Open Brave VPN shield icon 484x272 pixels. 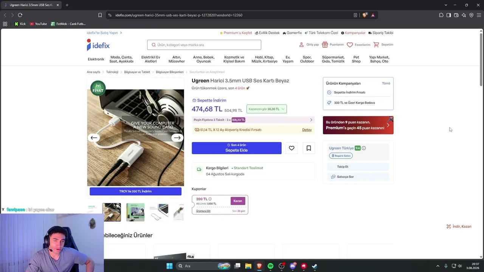point(471,15)
